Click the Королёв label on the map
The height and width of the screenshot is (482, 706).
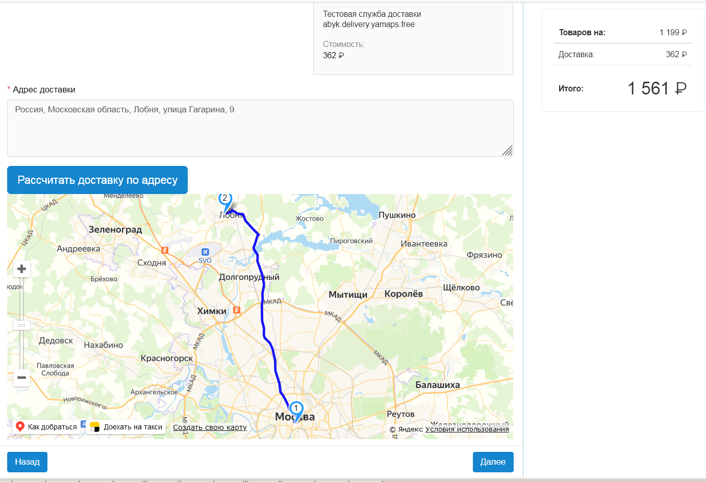click(x=404, y=294)
